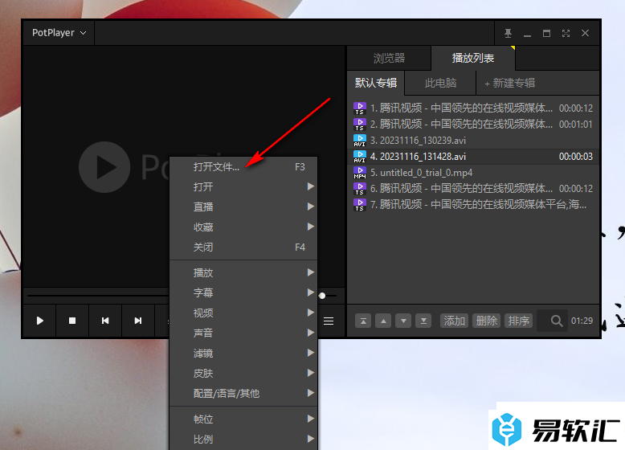This screenshot has height=450, width=625.
Task: Click TS file icon of playlist item 1
Action: click(x=360, y=108)
